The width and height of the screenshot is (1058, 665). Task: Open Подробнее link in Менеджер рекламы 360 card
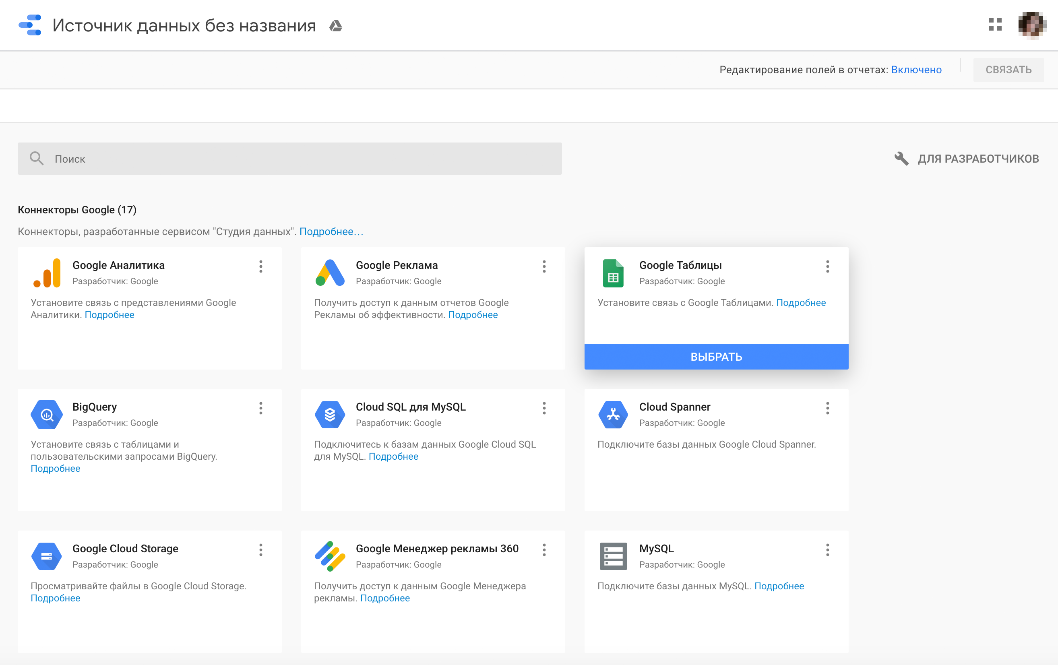[x=385, y=598]
